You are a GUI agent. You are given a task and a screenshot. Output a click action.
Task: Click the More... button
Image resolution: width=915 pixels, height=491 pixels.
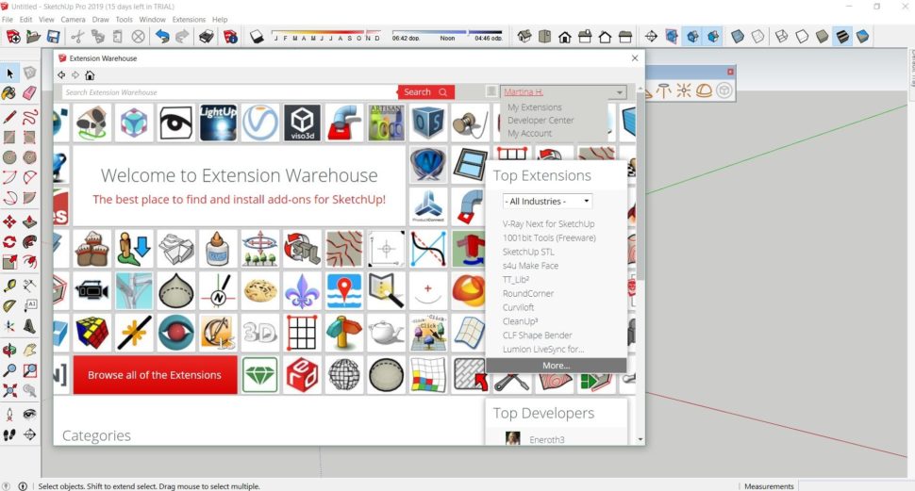pyautogui.click(x=557, y=366)
